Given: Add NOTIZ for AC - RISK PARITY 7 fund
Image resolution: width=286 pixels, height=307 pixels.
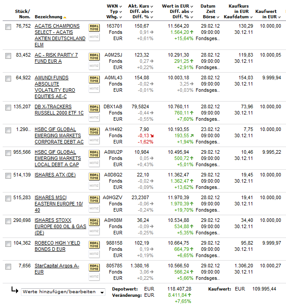Looking at the screenshot, I should [94, 66].
